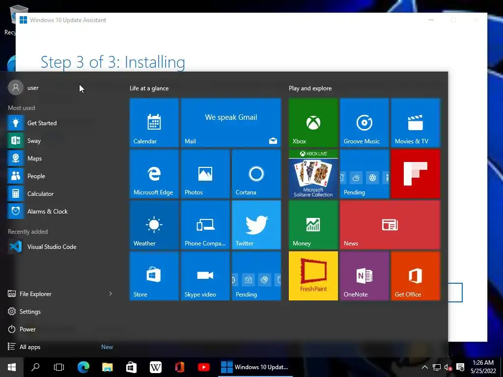Launch the Twitter tile
The width and height of the screenshot is (503, 377).
click(256, 225)
